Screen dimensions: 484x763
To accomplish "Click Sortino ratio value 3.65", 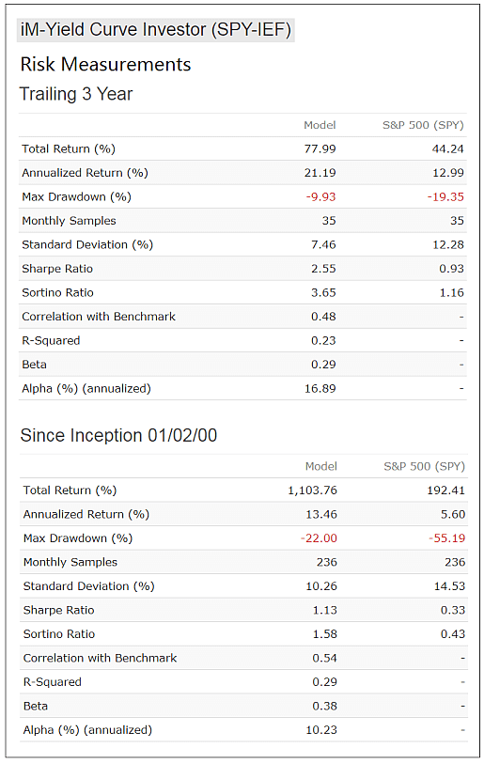I will pos(324,292).
